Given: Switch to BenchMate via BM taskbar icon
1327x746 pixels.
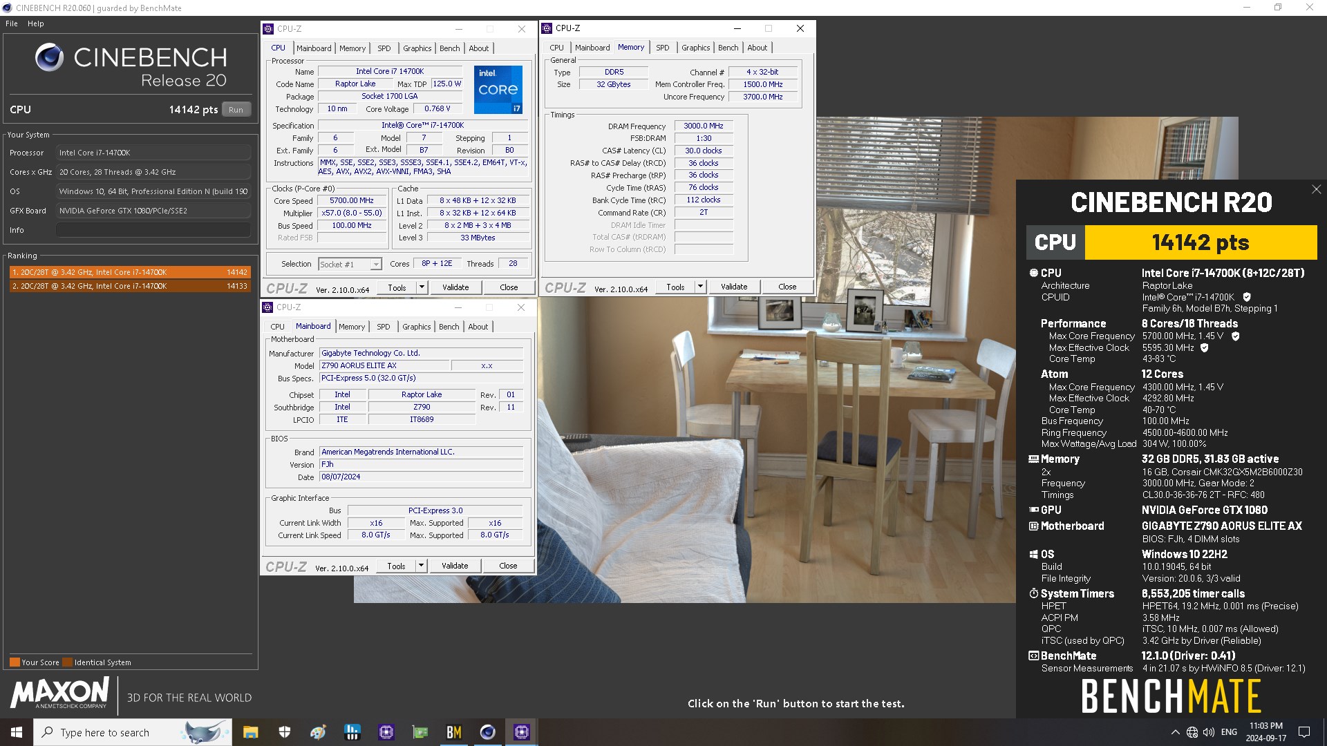Looking at the screenshot, I should click(x=453, y=732).
